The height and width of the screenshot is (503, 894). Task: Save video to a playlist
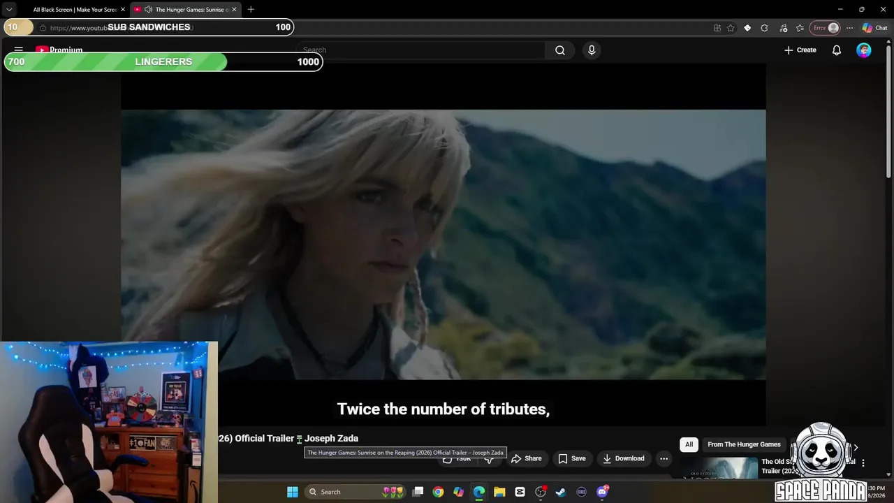tap(572, 458)
